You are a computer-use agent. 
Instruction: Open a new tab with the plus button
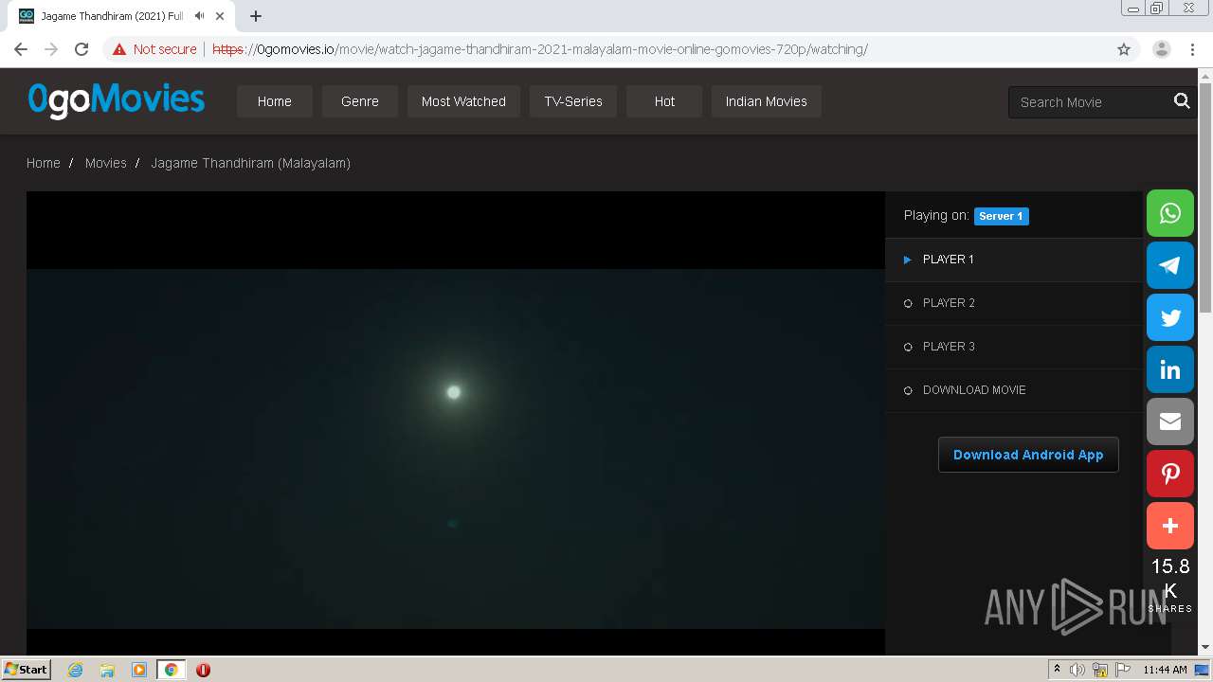tap(256, 16)
